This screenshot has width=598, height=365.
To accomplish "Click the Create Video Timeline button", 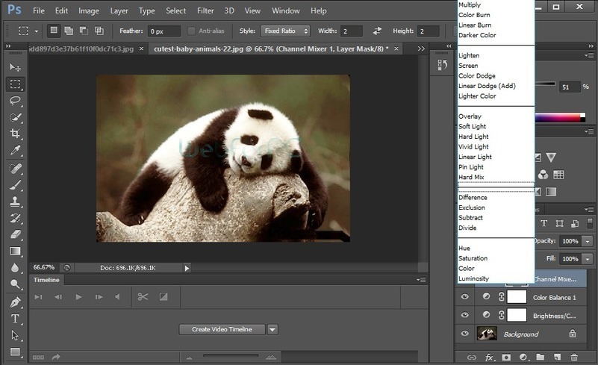I will (222, 329).
